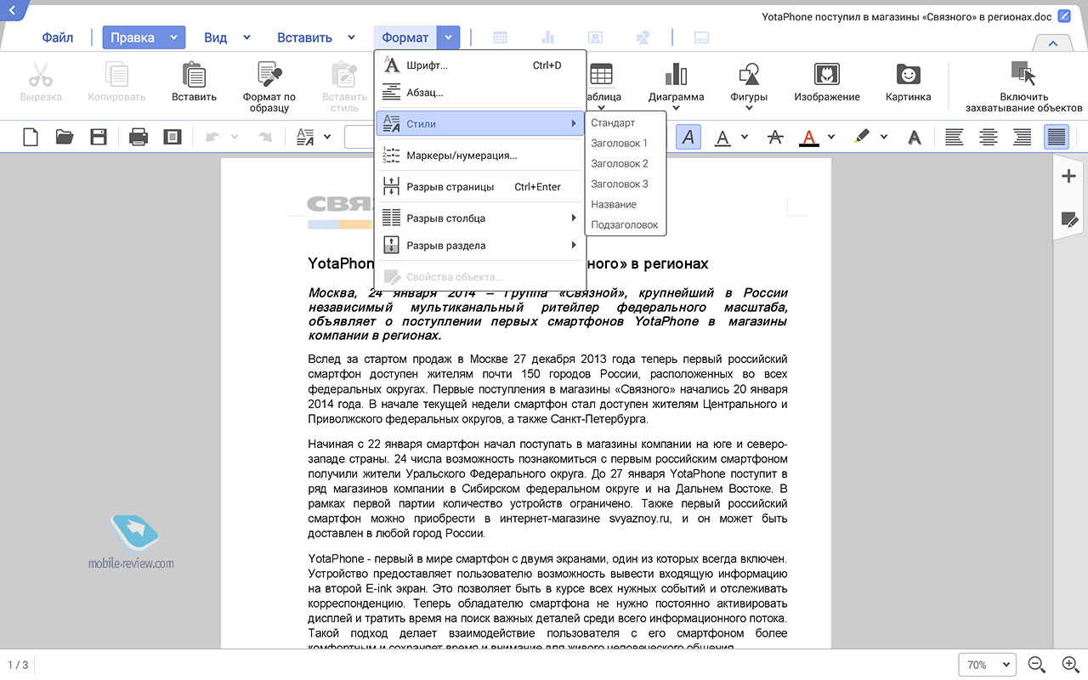Select the Format Painter (Формат по образцу) tool
The image size is (1088, 680).
tap(269, 85)
